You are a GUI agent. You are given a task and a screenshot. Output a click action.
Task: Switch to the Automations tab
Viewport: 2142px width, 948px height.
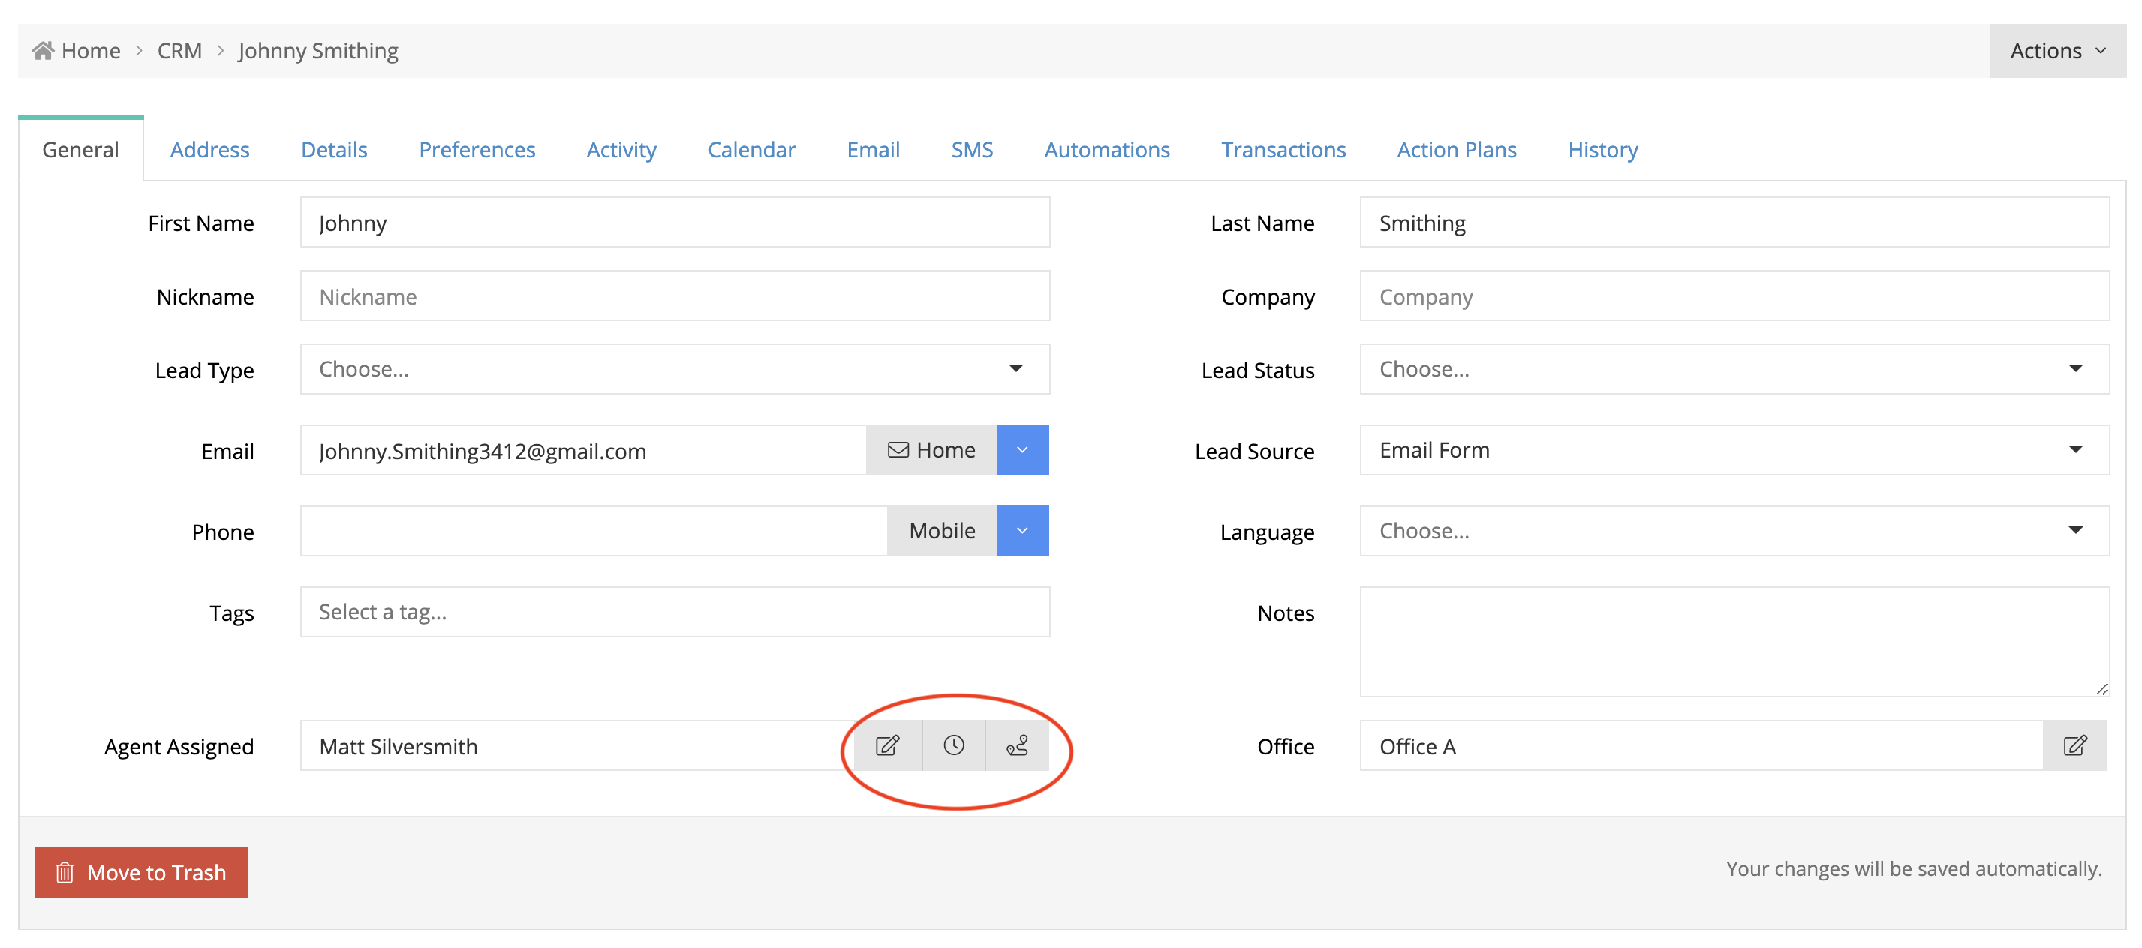tap(1106, 149)
